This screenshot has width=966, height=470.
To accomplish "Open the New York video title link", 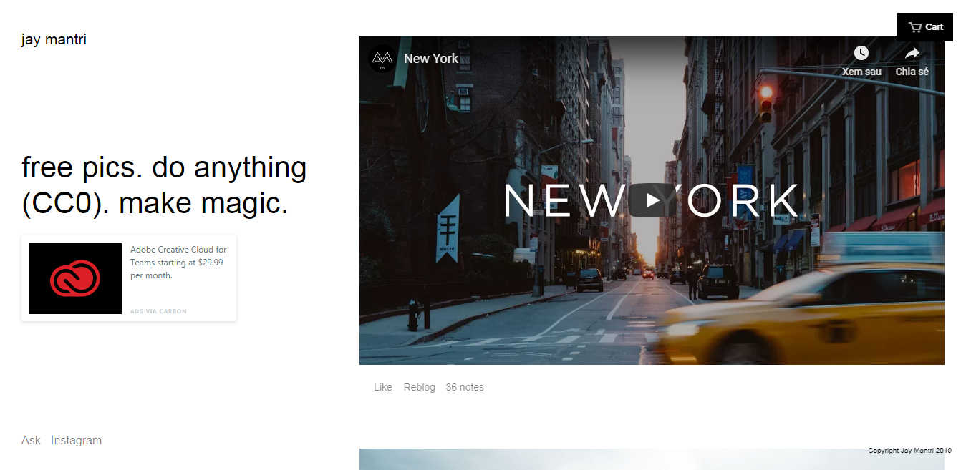I will (x=431, y=59).
